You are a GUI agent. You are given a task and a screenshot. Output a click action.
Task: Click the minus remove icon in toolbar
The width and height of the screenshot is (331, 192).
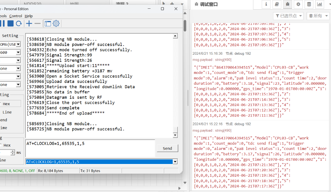38,23
